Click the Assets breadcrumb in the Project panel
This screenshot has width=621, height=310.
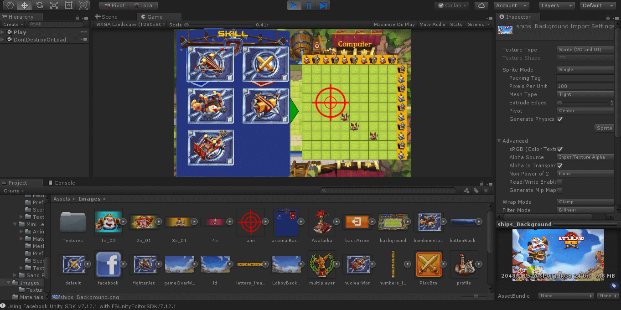62,199
